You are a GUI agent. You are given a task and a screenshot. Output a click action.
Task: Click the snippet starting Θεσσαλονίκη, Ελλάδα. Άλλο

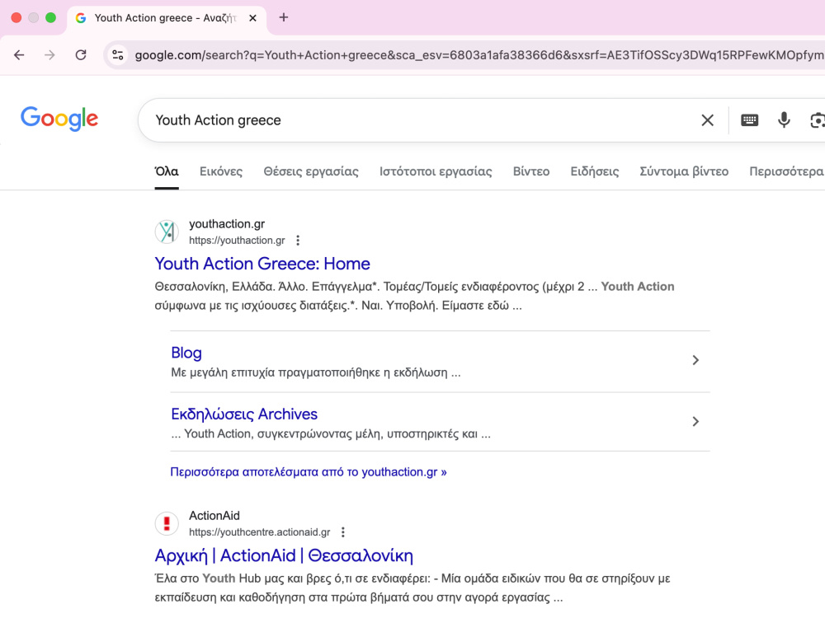point(415,296)
